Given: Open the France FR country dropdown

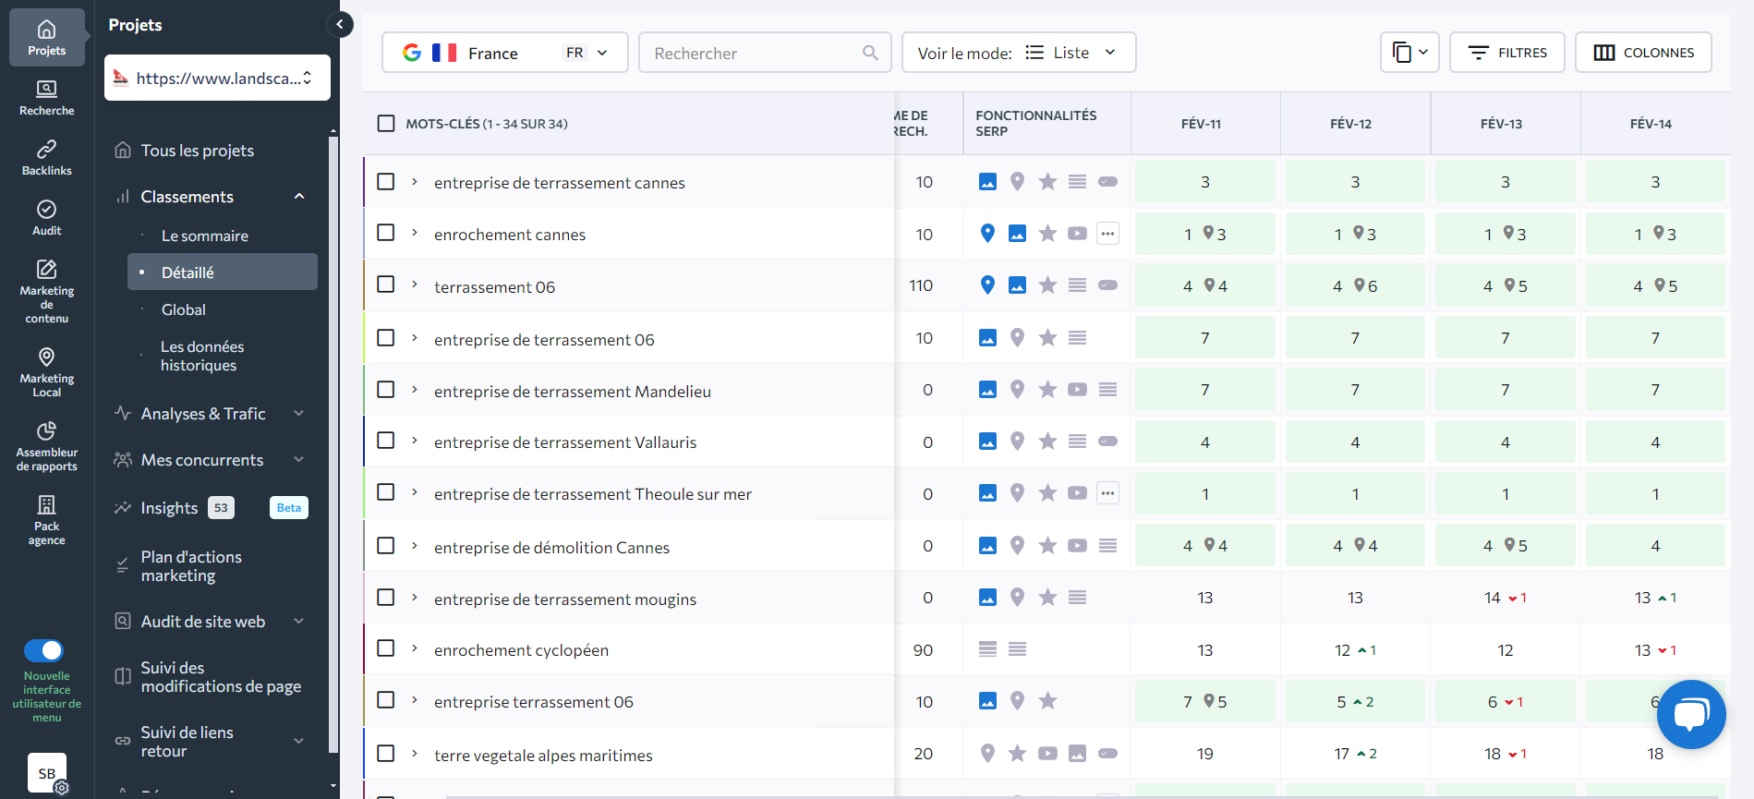Looking at the screenshot, I should tap(504, 53).
